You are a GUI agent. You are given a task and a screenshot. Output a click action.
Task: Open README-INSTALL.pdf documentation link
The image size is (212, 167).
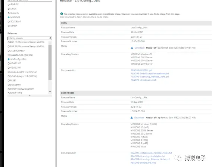[141, 70]
